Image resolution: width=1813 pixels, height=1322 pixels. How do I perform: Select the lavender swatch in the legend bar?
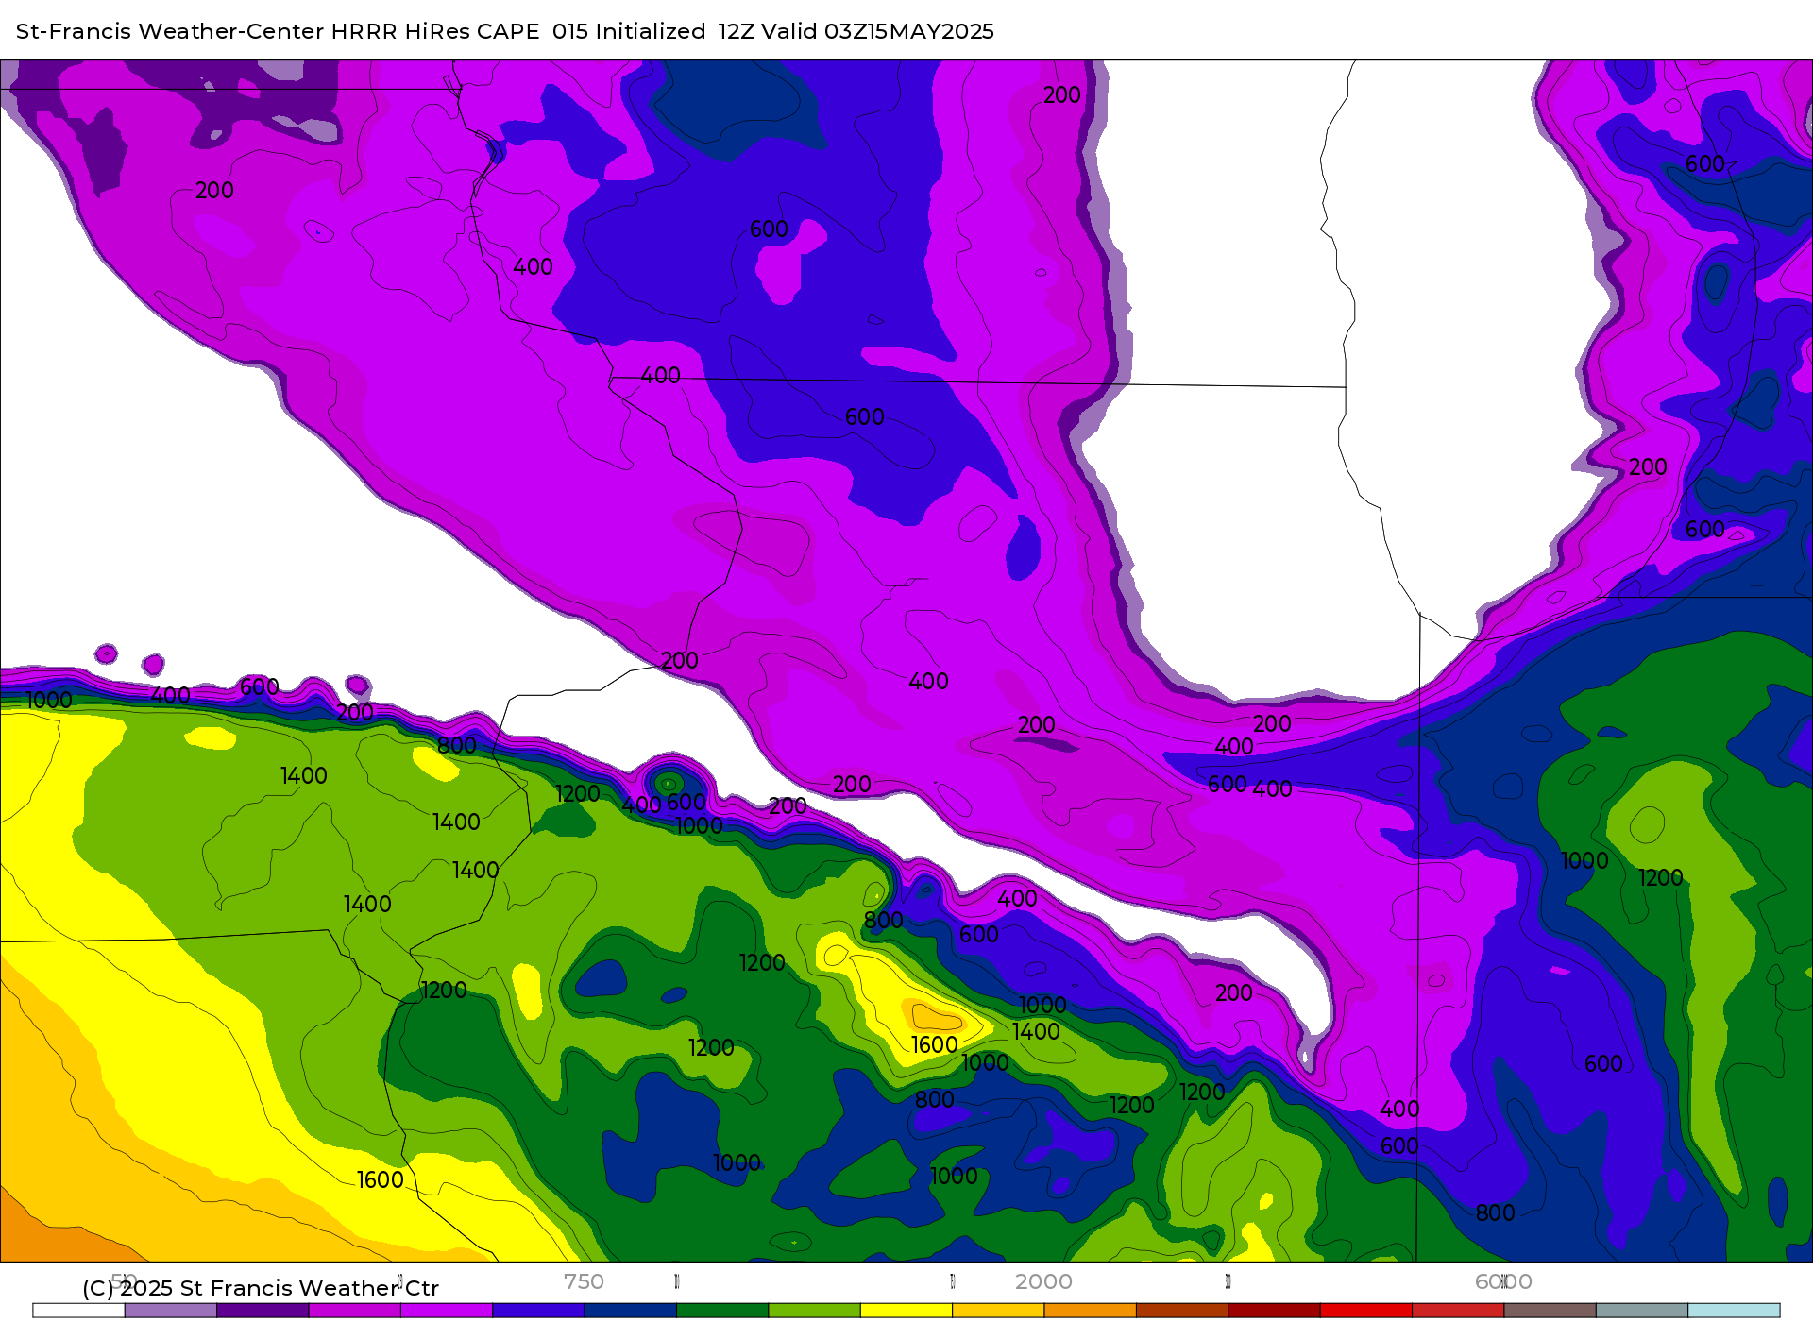click(171, 1311)
